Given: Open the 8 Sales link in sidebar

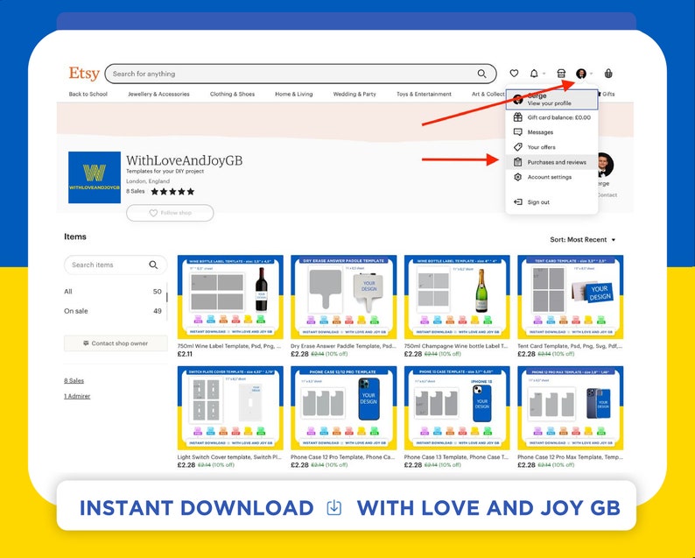Looking at the screenshot, I should pos(74,380).
